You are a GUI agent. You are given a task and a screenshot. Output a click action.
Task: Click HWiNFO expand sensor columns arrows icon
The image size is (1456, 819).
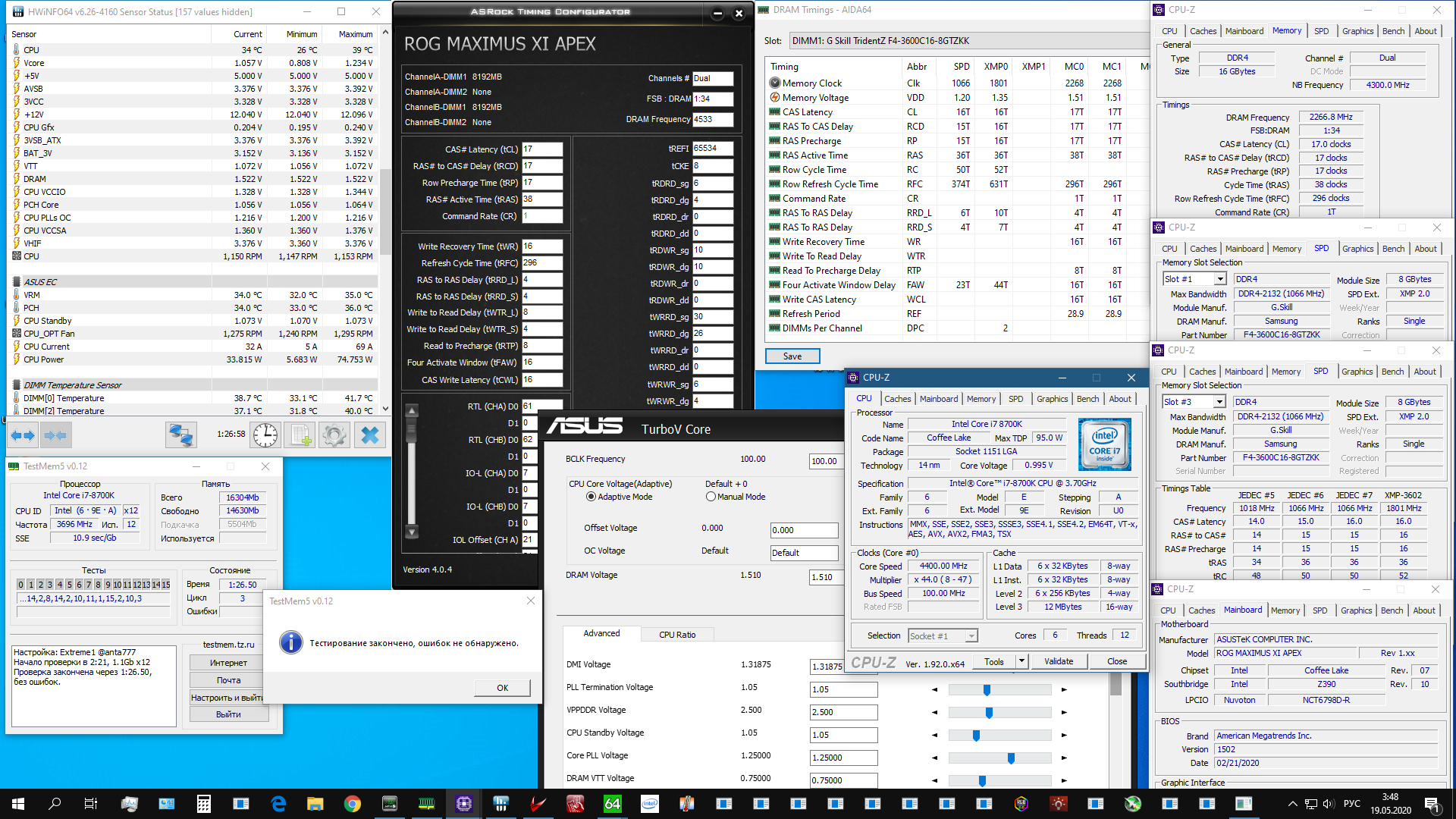[23, 435]
